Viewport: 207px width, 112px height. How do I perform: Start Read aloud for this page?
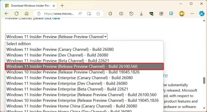80,14
